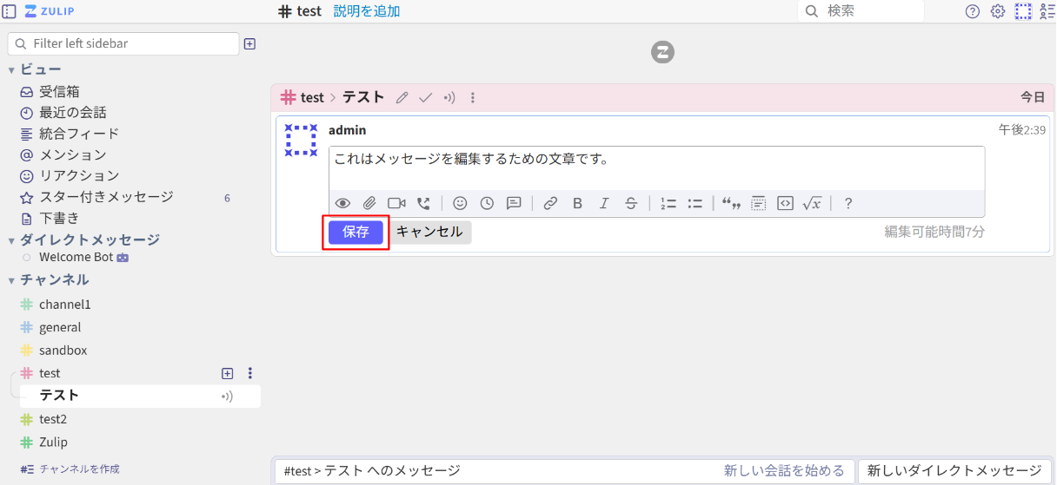Toggle the left sidebar icon beside Zulip logo

10,11
